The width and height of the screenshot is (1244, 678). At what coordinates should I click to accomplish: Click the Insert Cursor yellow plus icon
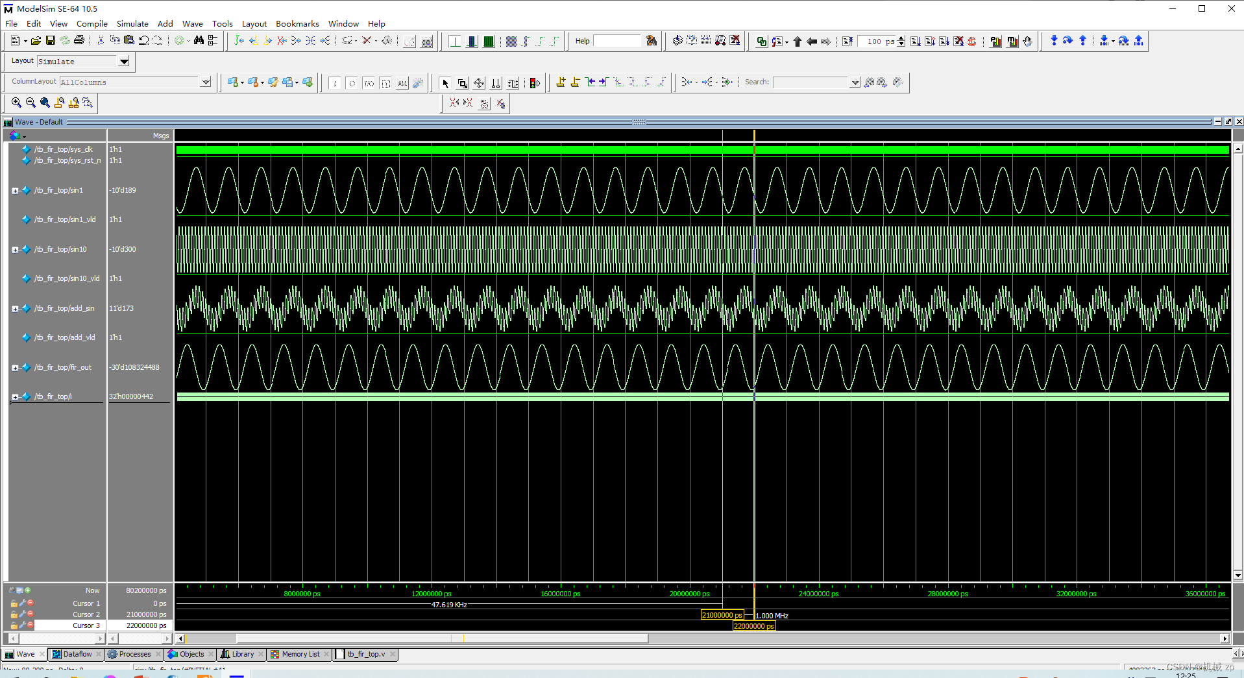click(x=561, y=82)
